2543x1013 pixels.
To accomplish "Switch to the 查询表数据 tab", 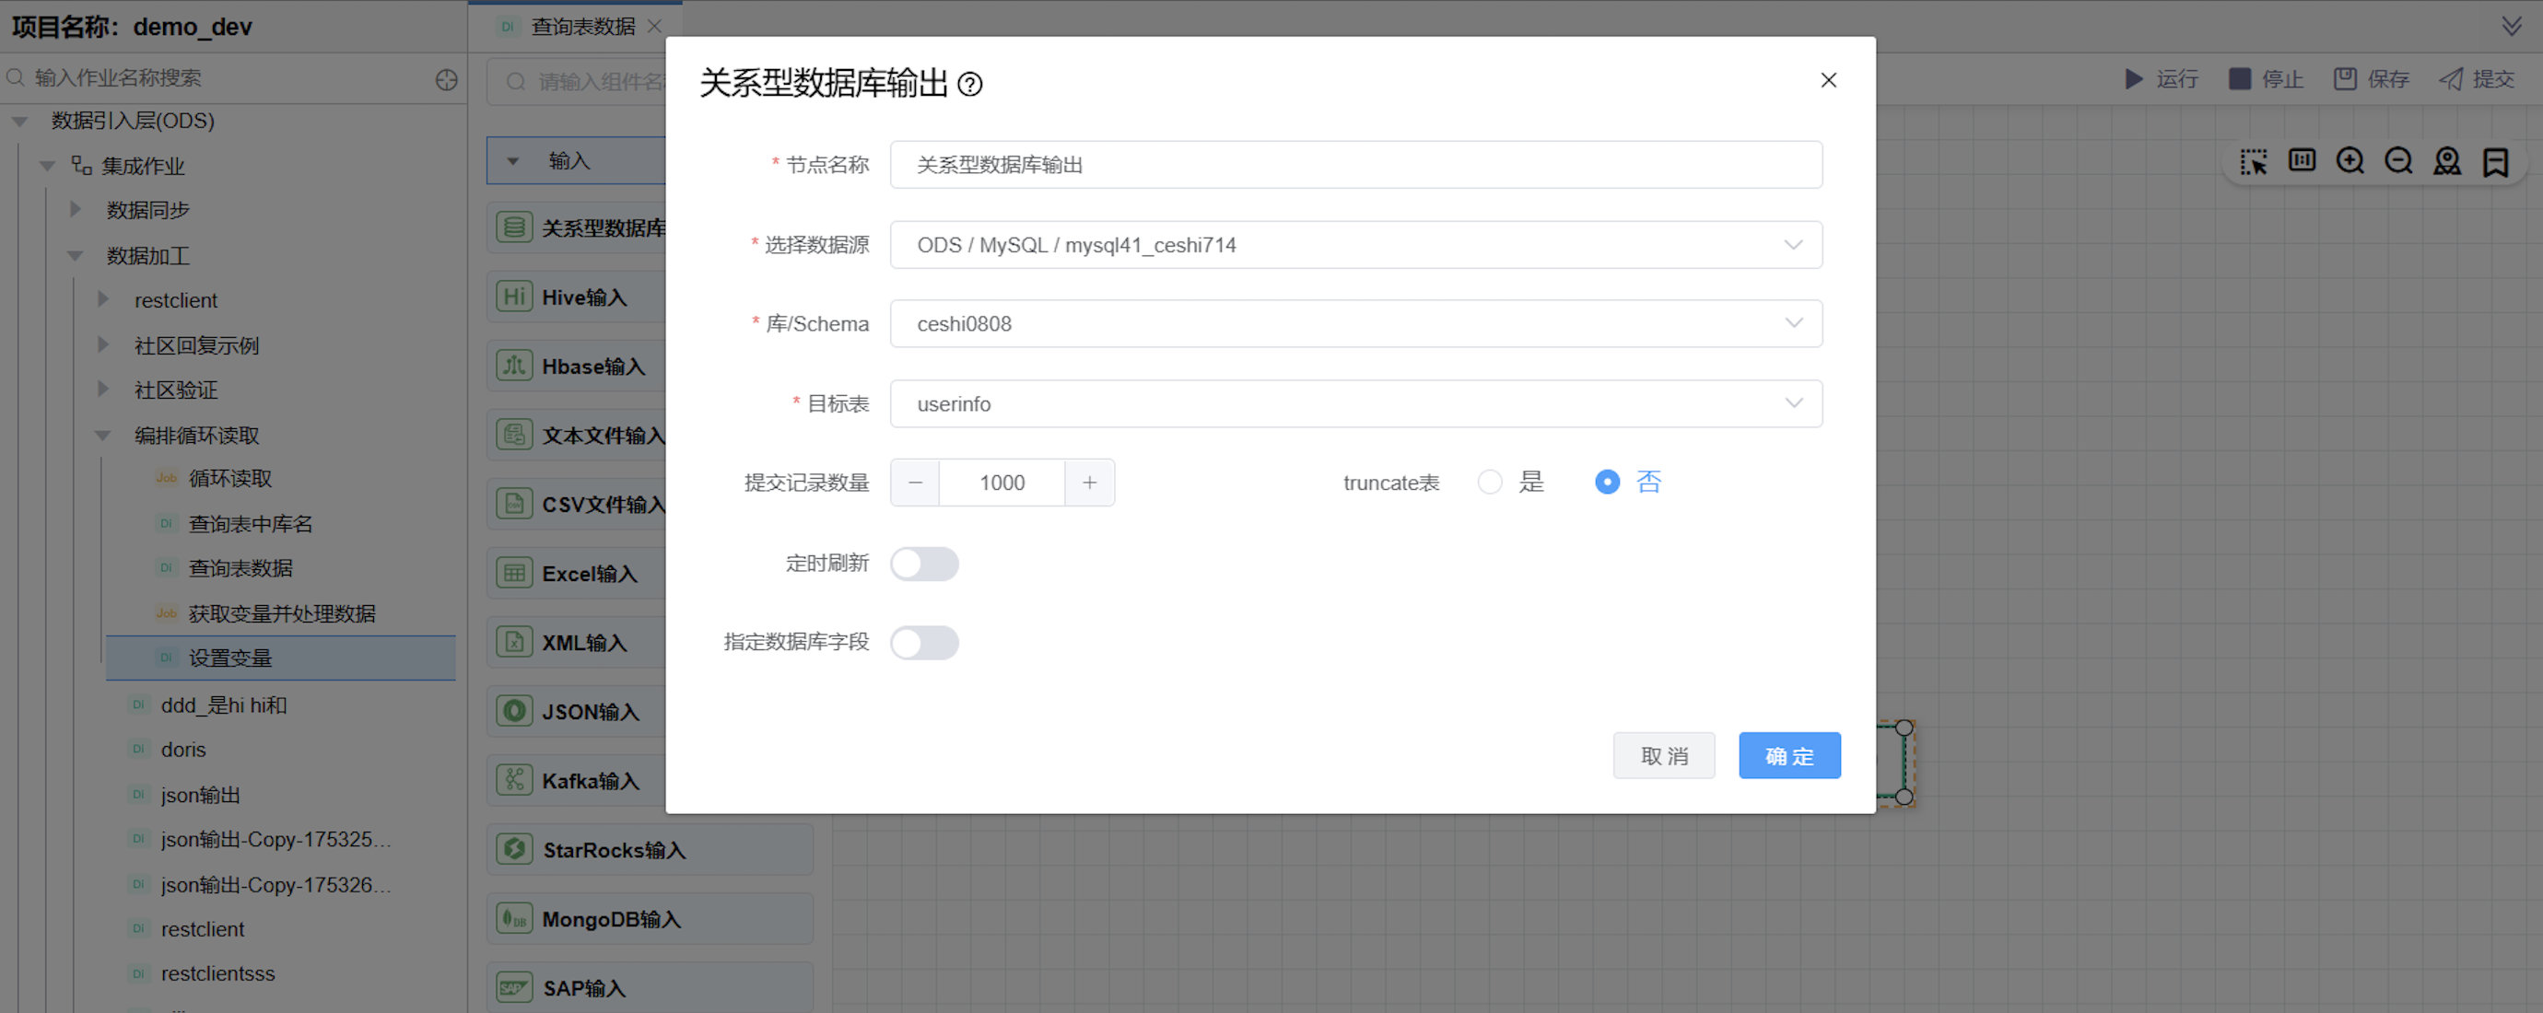I will coord(581,27).
